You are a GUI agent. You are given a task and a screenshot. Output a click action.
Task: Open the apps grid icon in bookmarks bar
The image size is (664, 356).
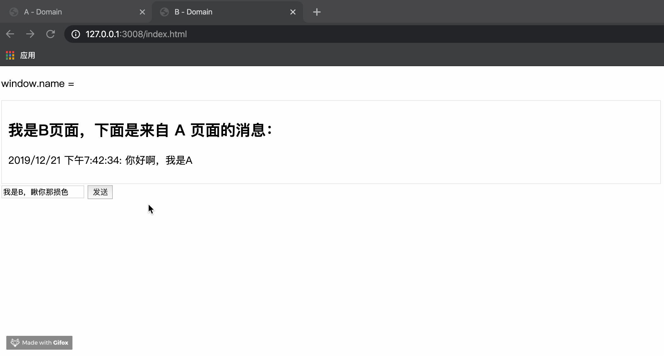coord(10,55)
